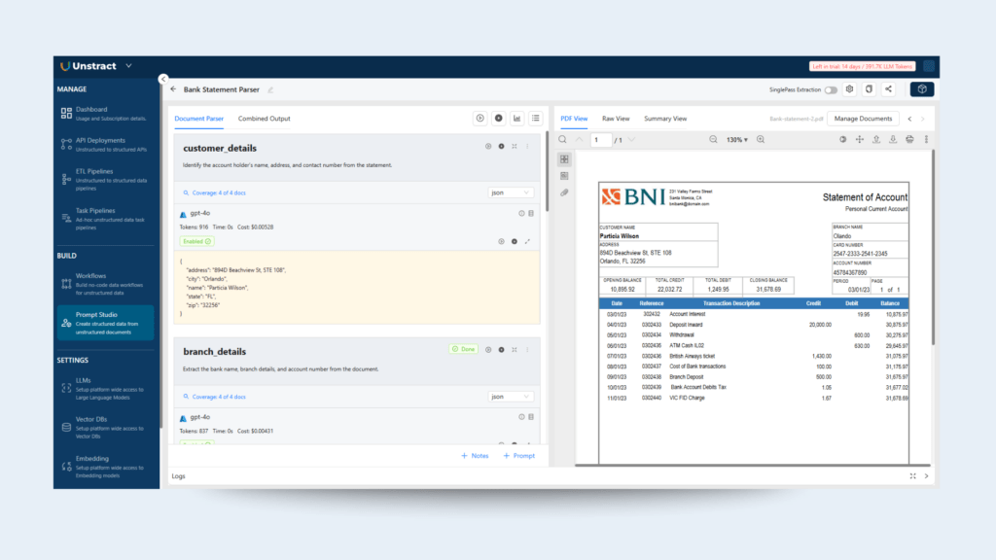Click the edit pencil next to Bank Statement Parser
This screenshot has height=560, width=996.
(x=270, y=89)
